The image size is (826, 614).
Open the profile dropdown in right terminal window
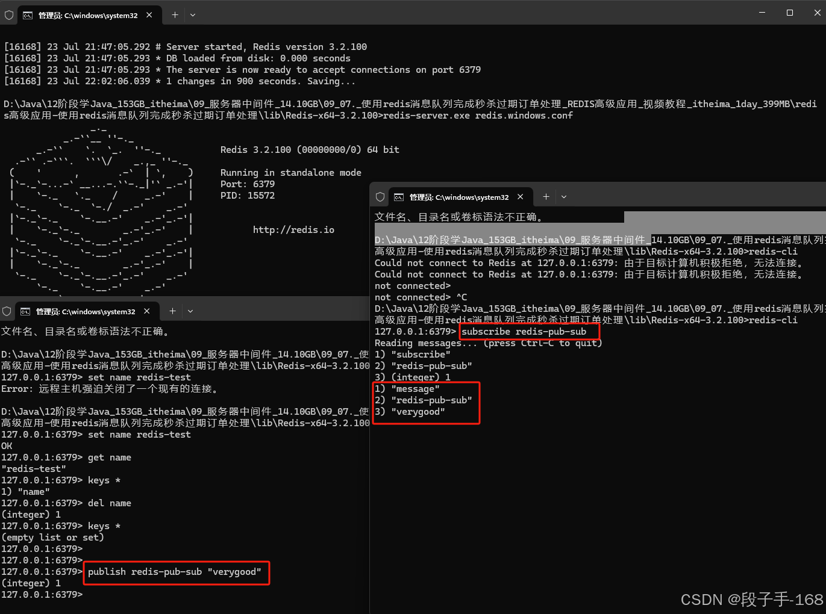pyautogui.click(x=564, y=197)
